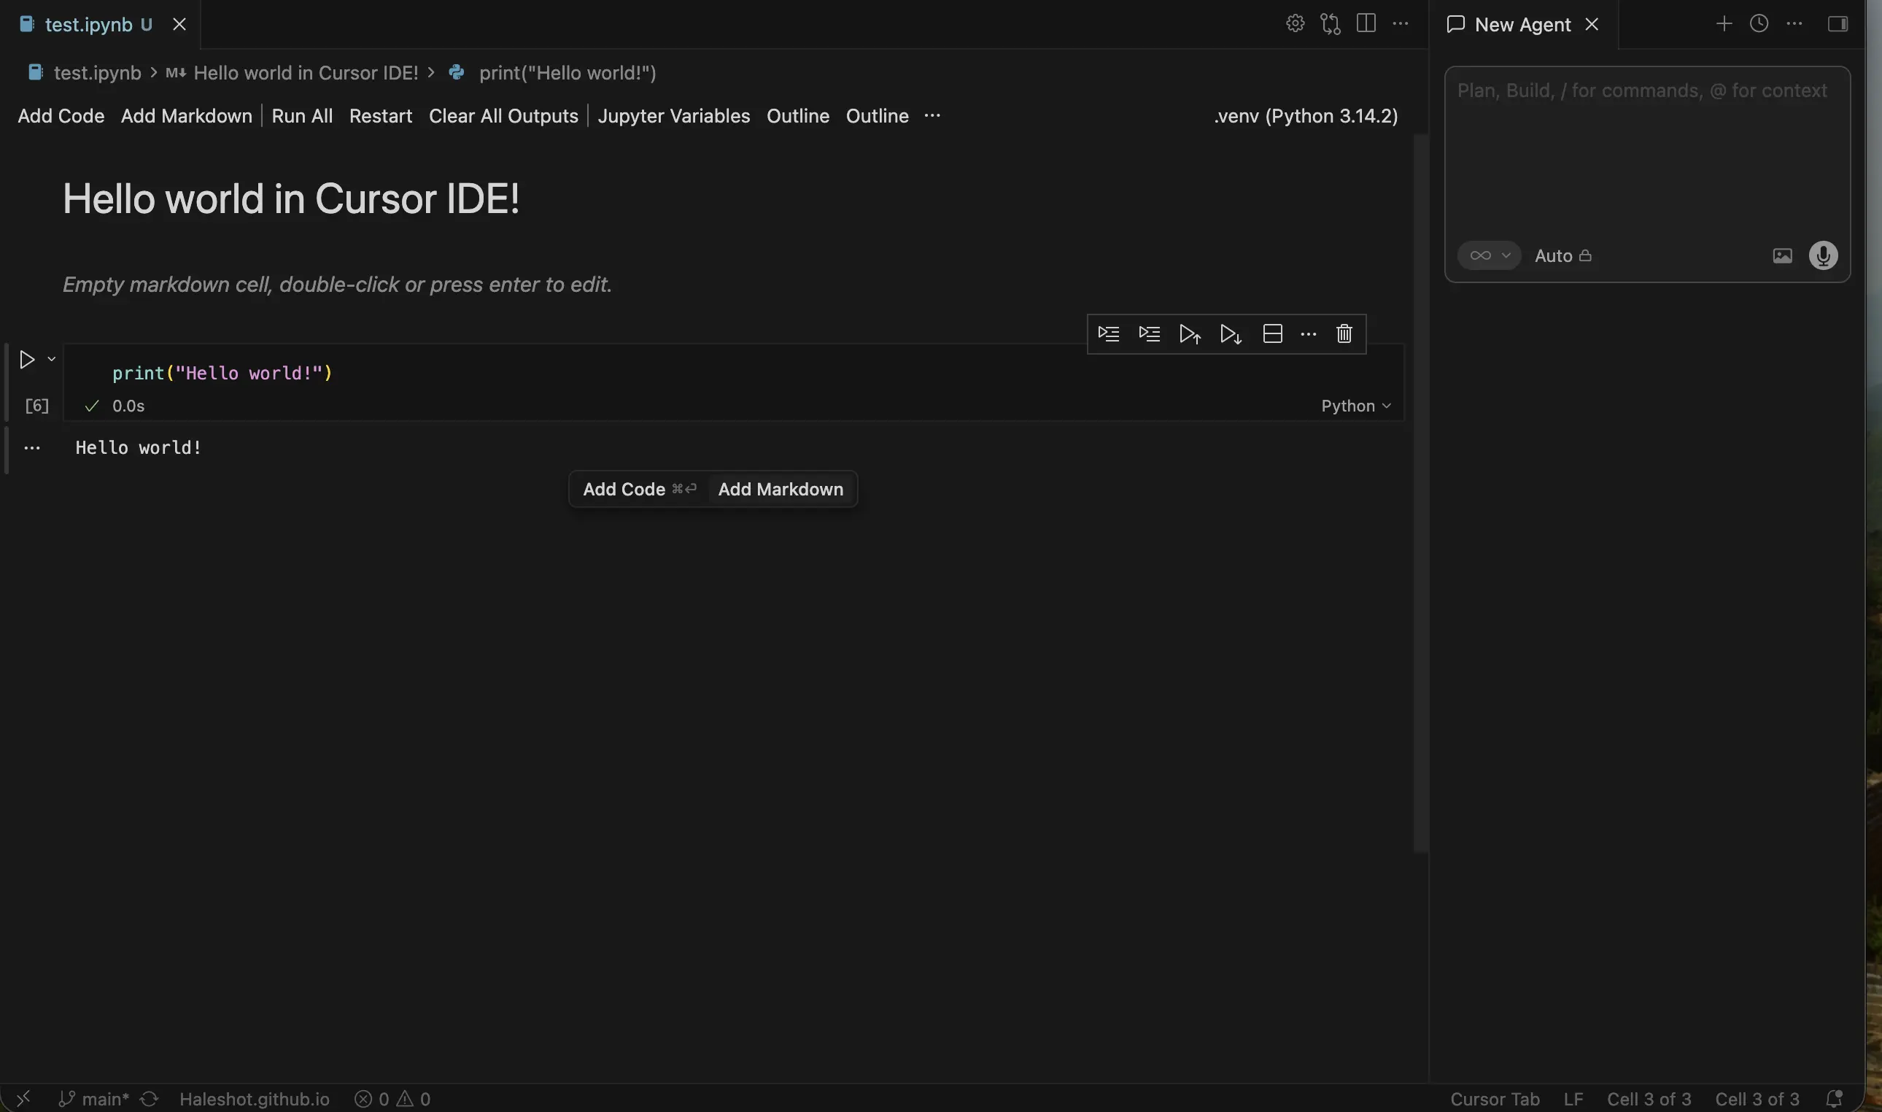Close the test.ipynb tab
Viewport: 1882px width, 1112px height.
point(179,25)
